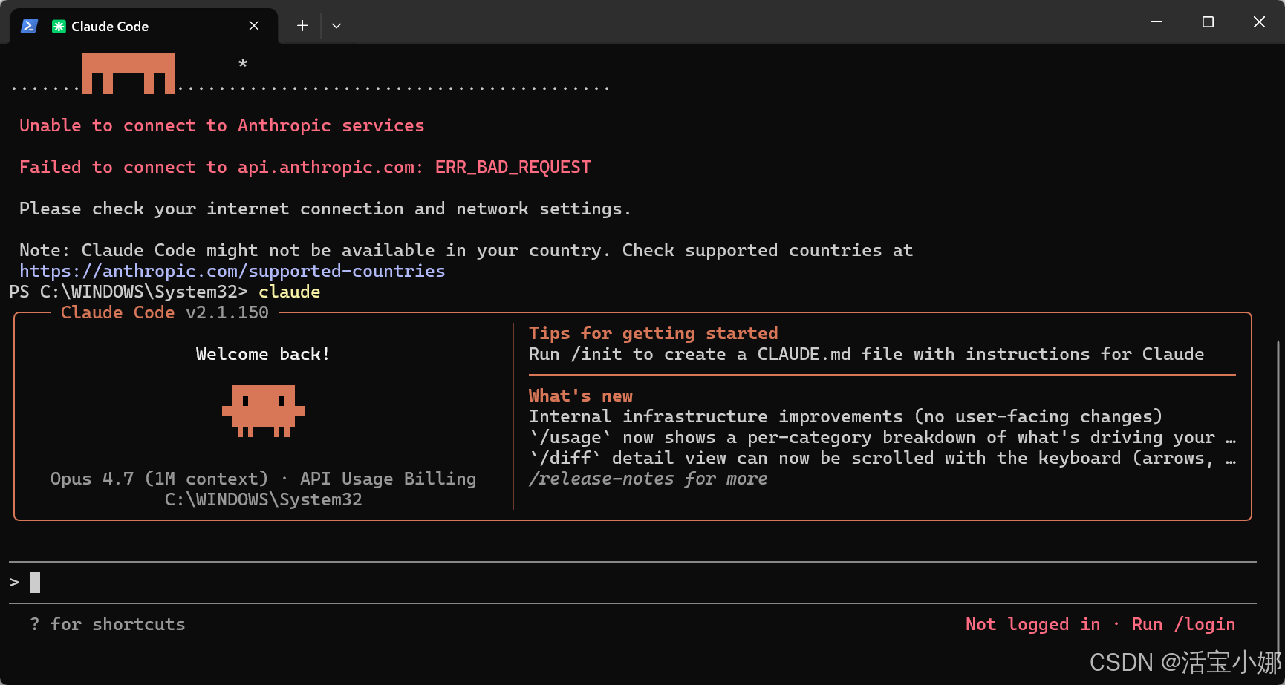Click "Opus 4.7 (1M context) · API Usage Billing"

click(x=264, y=479)
